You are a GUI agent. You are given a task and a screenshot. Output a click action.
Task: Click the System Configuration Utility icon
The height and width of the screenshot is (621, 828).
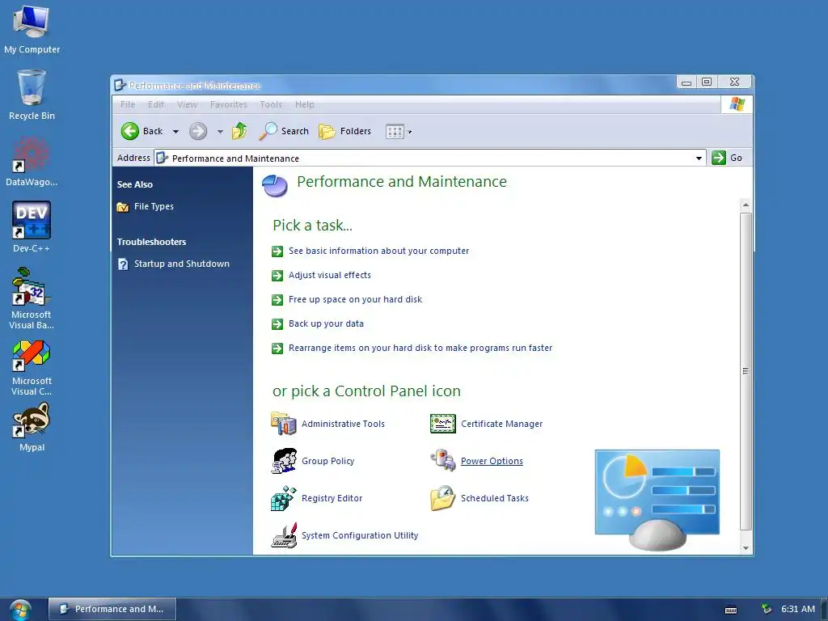[x=284, y=535]
